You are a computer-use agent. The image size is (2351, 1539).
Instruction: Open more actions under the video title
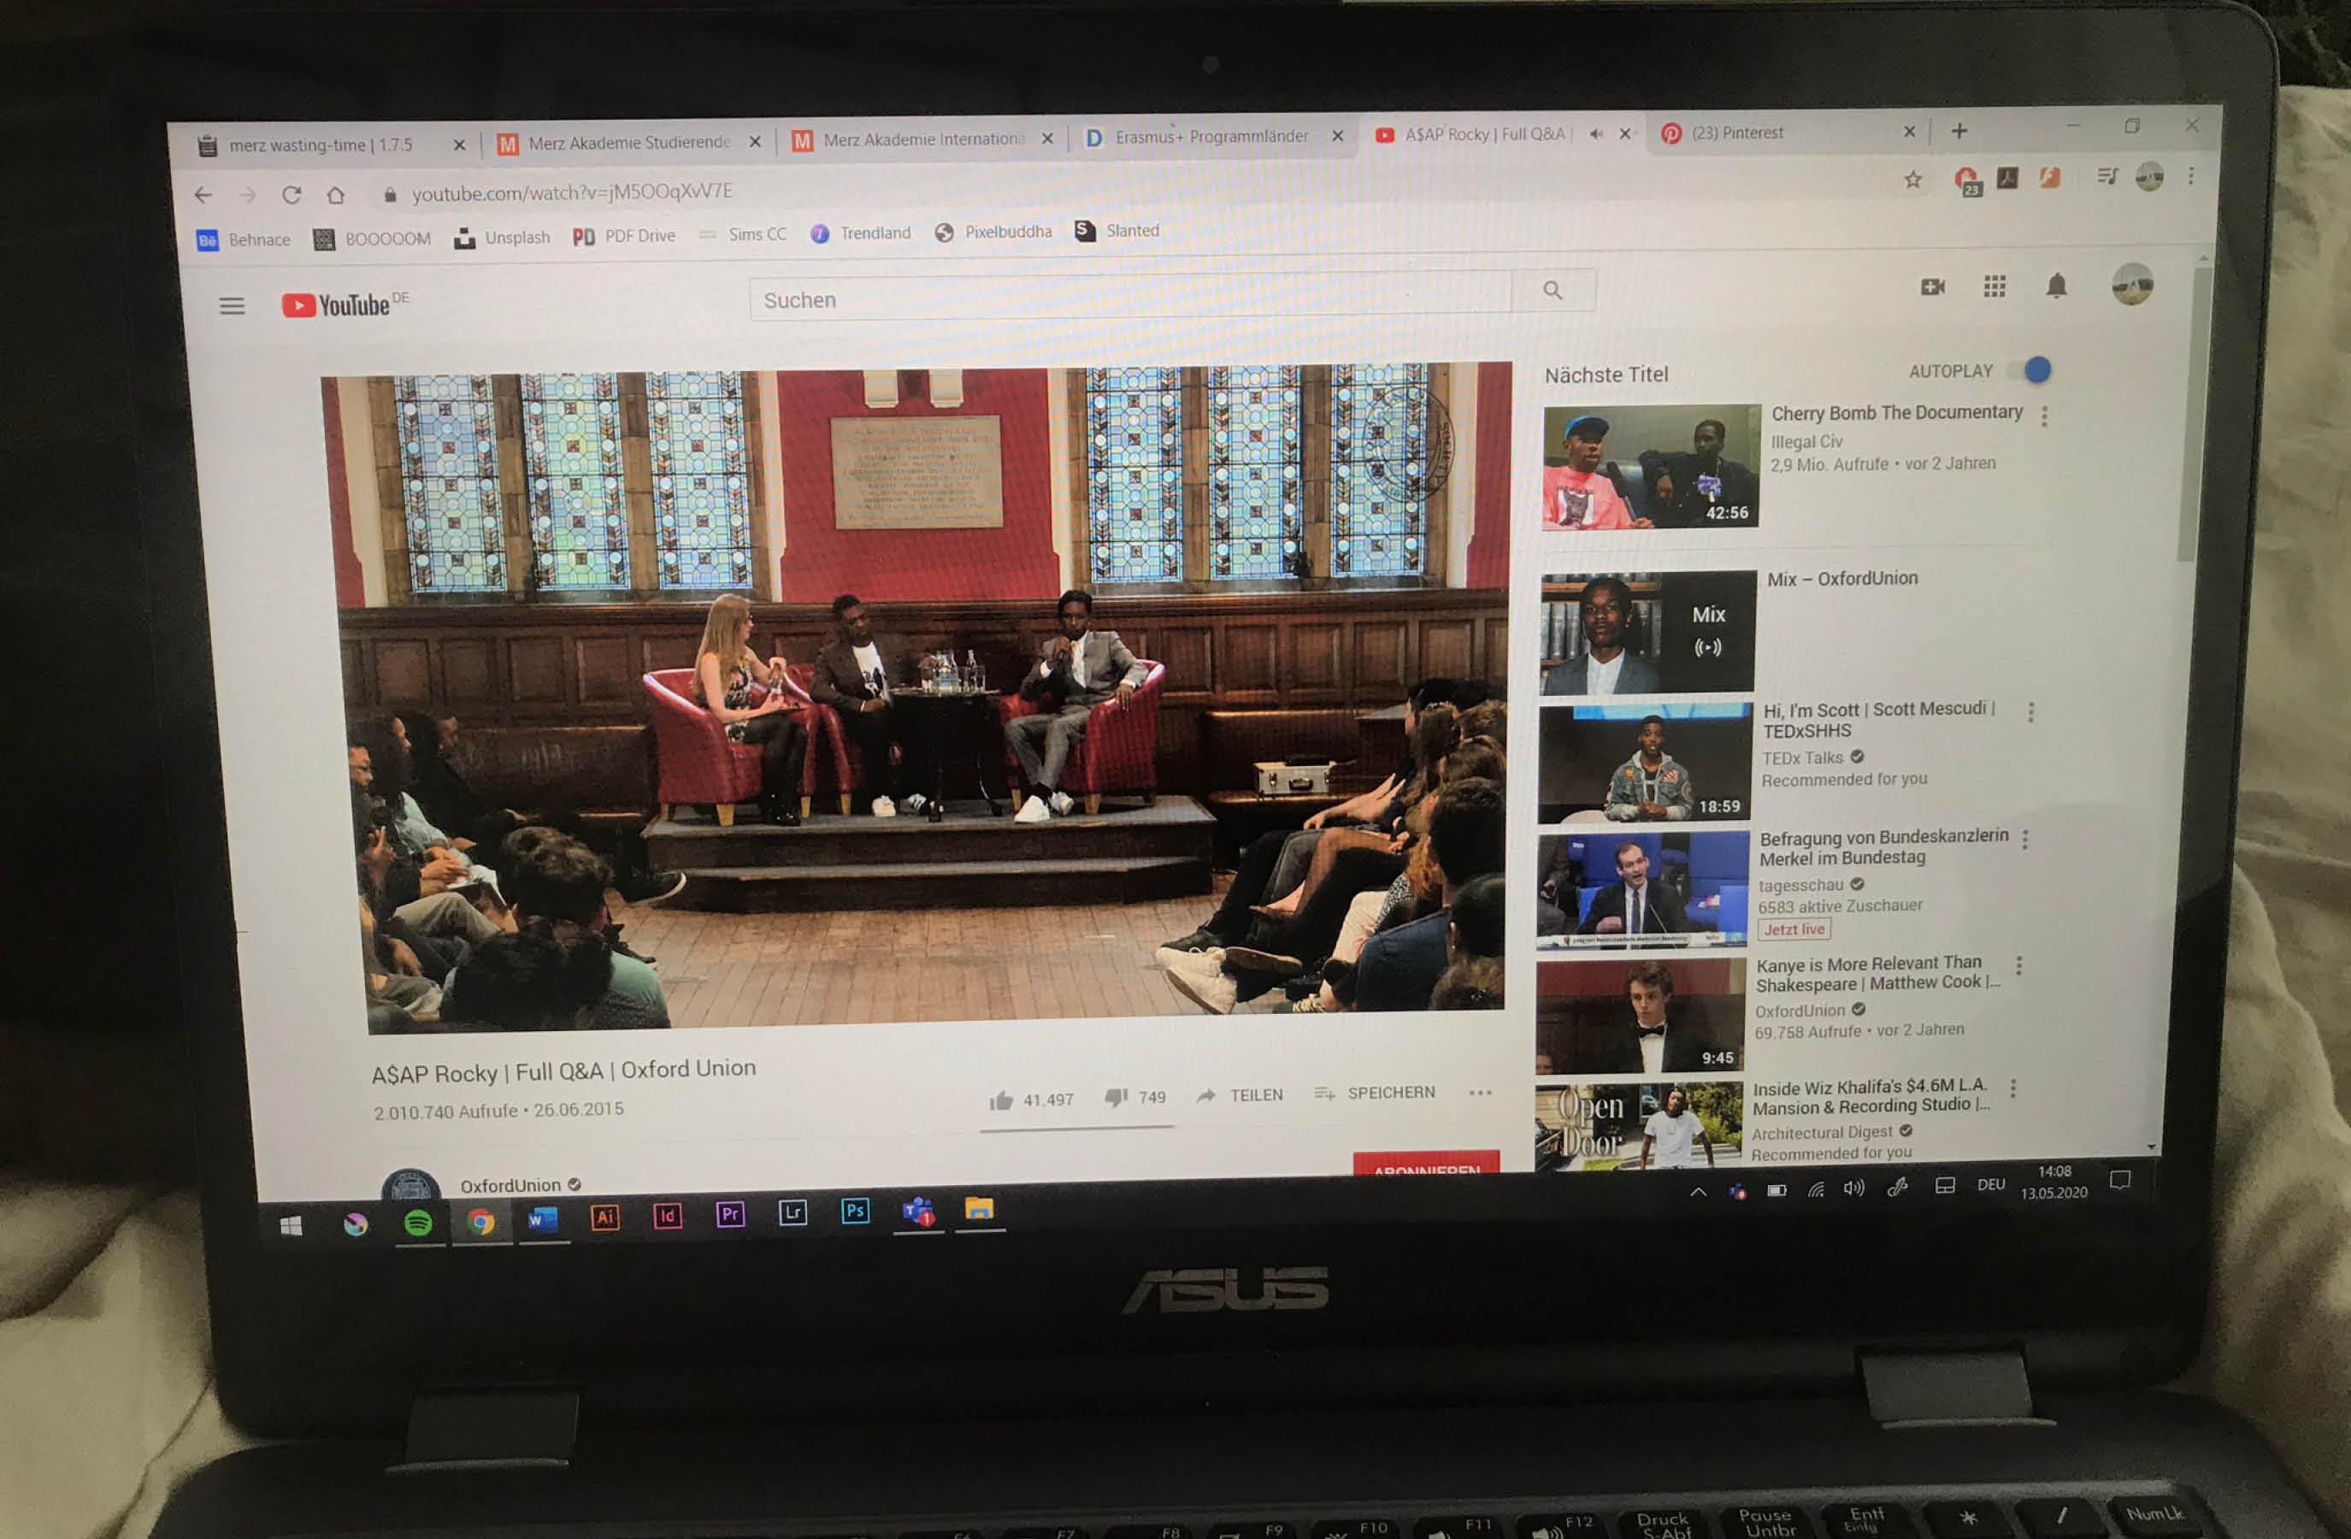click(1479, 1093)
